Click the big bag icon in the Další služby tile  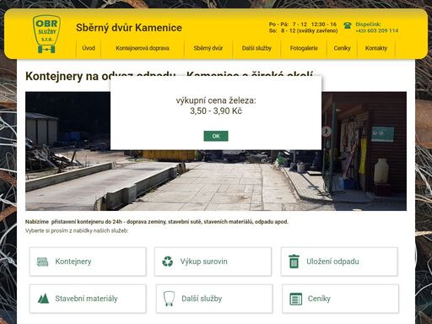point(169,299)
